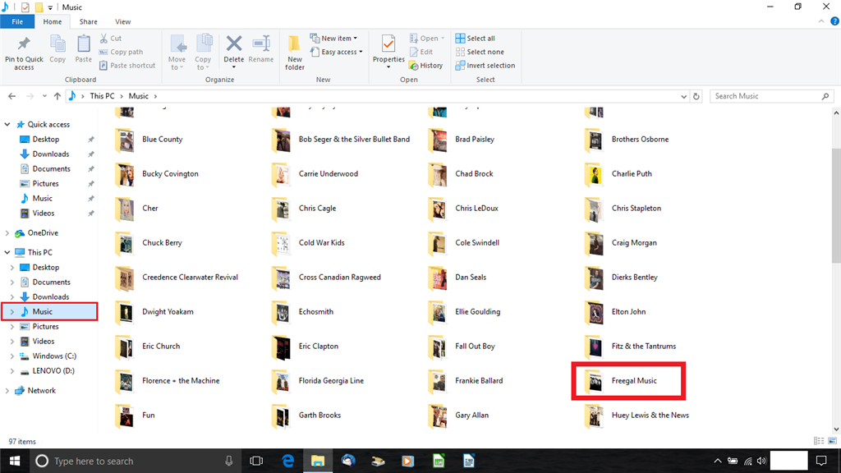Open the Windows Start menu
The width and height of the screenshot is (841, 473).
point(15,461)
